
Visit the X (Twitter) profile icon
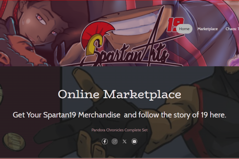pyautogui.click(x=124, y=142)
